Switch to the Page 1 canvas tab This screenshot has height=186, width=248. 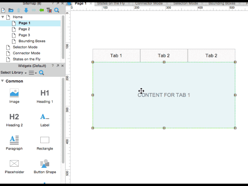pos(81,3)
